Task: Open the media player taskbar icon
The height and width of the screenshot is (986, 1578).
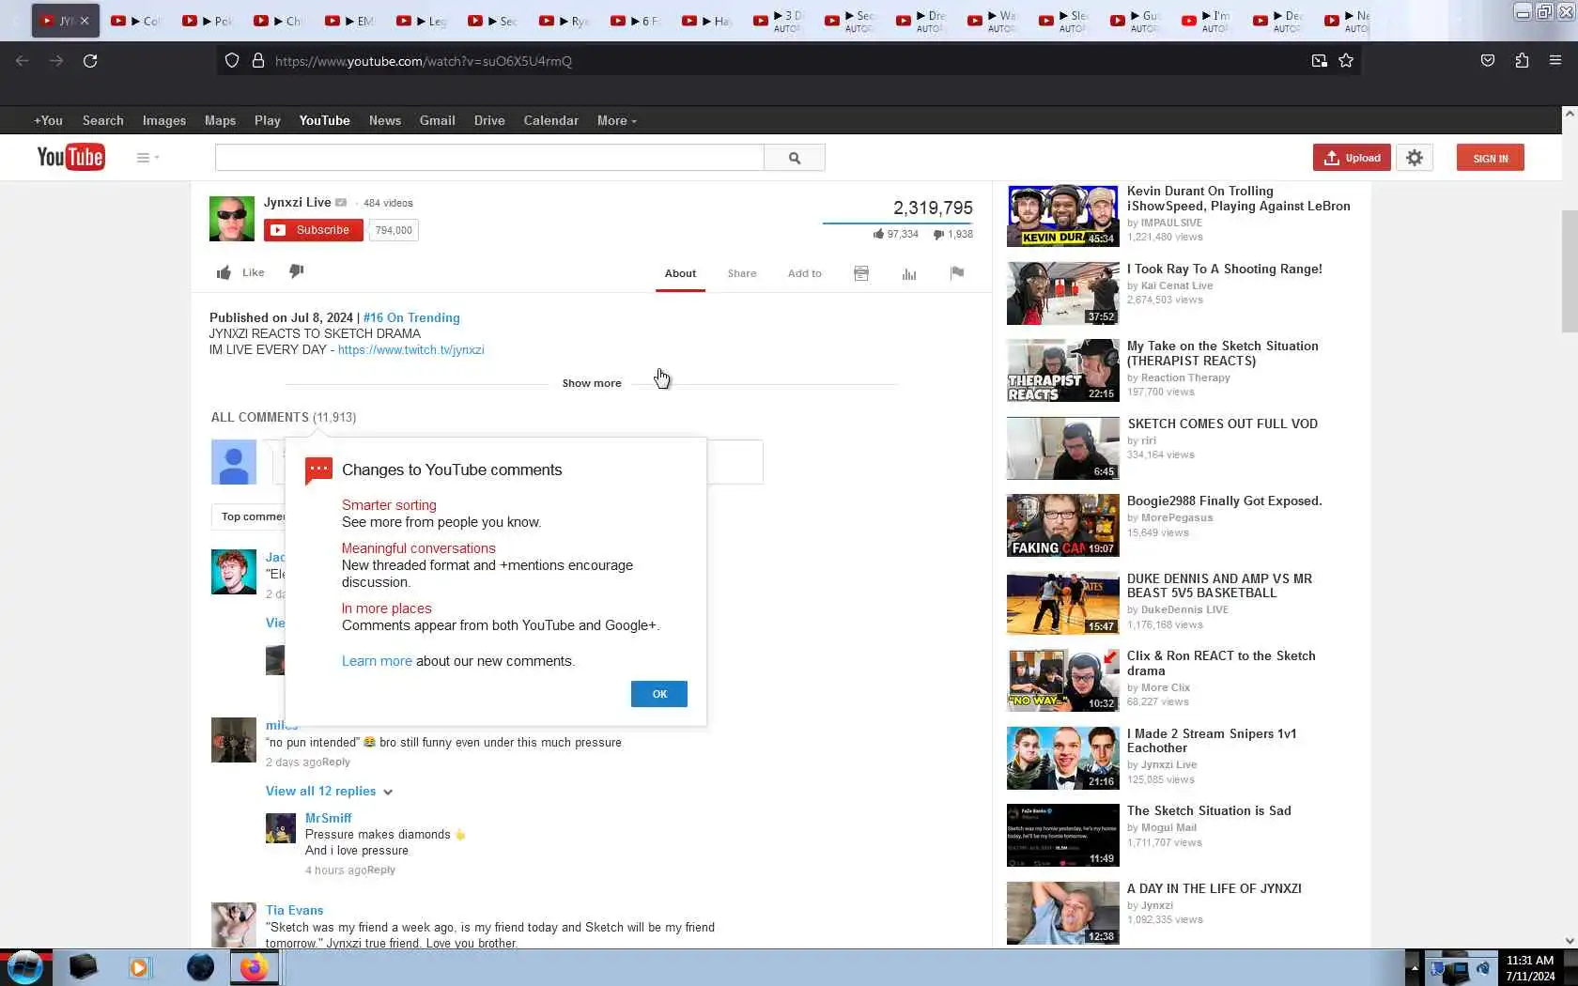Action: coord(139,967)
